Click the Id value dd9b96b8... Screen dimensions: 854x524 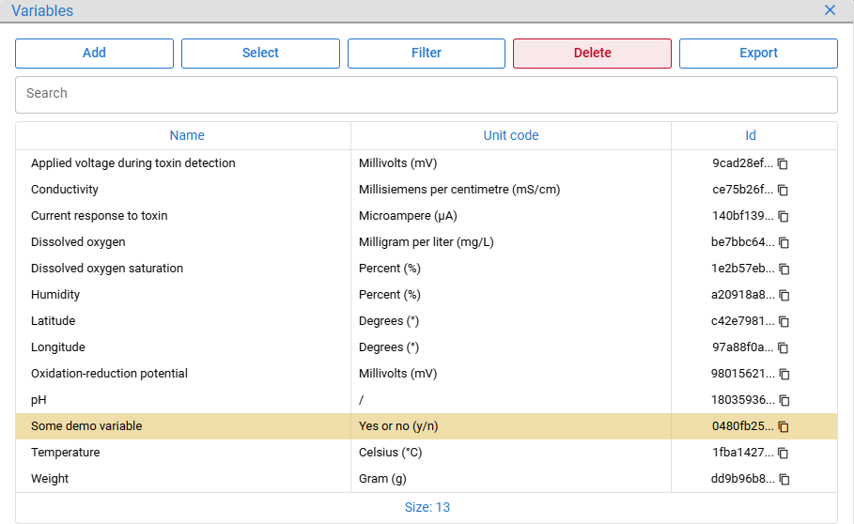click(742, 479)
